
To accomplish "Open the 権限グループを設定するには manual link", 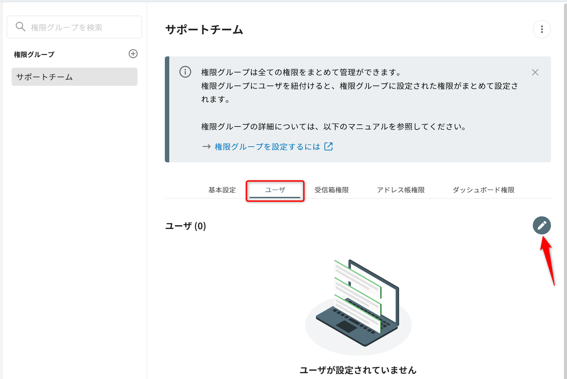I will 267,147.
